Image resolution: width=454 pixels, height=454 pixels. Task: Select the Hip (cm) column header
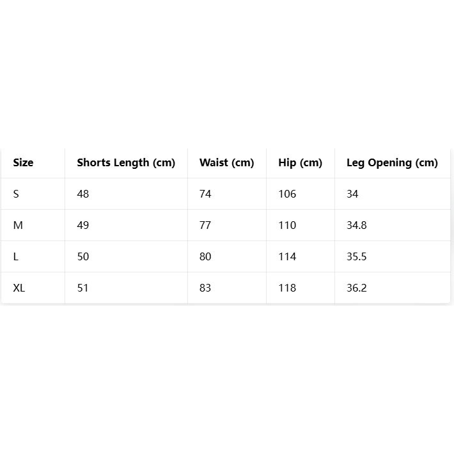point(300,162)
